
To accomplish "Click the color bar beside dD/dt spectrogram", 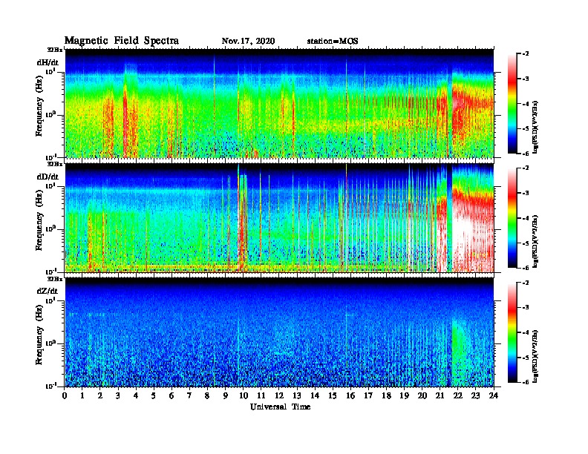I will 512,218.
